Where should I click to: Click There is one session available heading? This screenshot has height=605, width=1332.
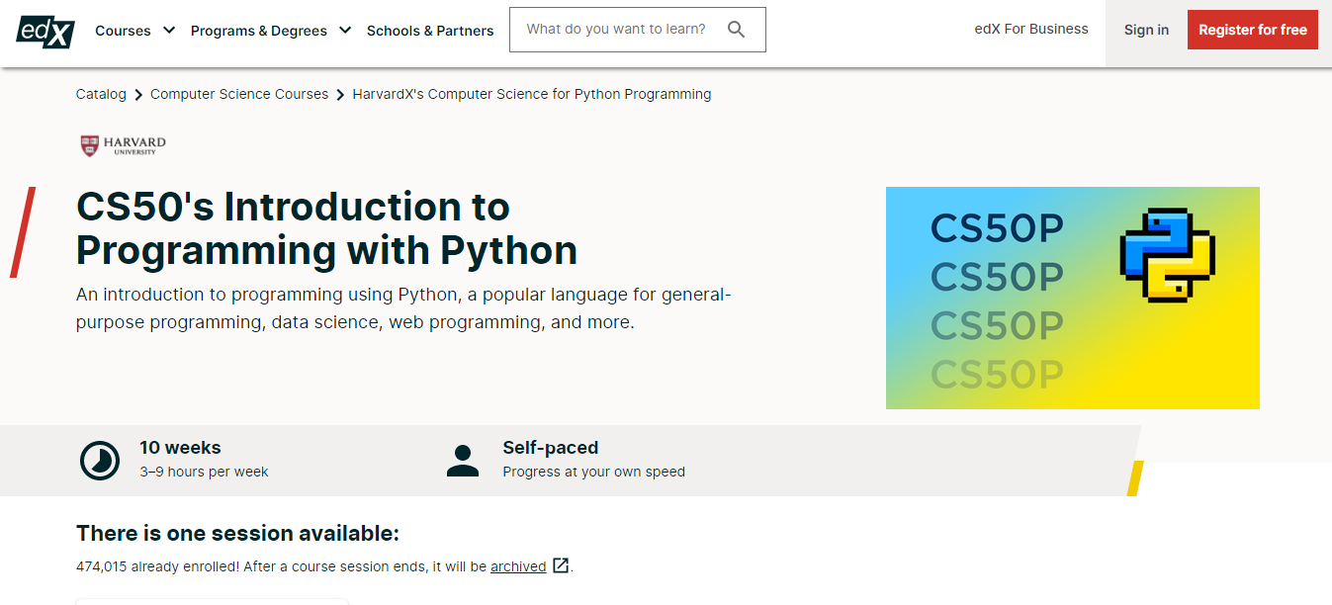point(237,534)
